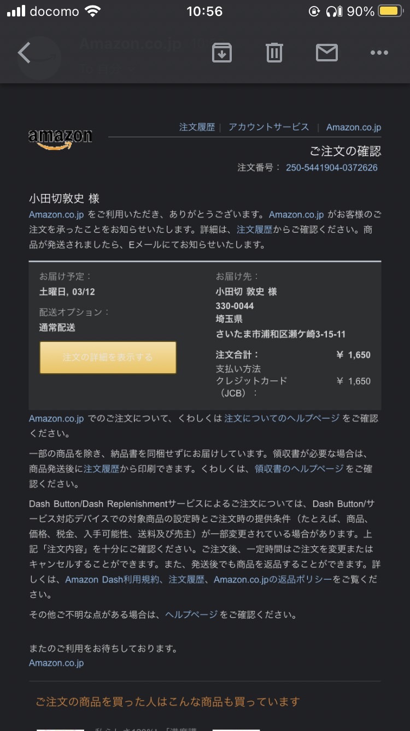Tap the recommended products heading at bottom
This screenshot has width=410, height=731.
[x=168, y=701]
